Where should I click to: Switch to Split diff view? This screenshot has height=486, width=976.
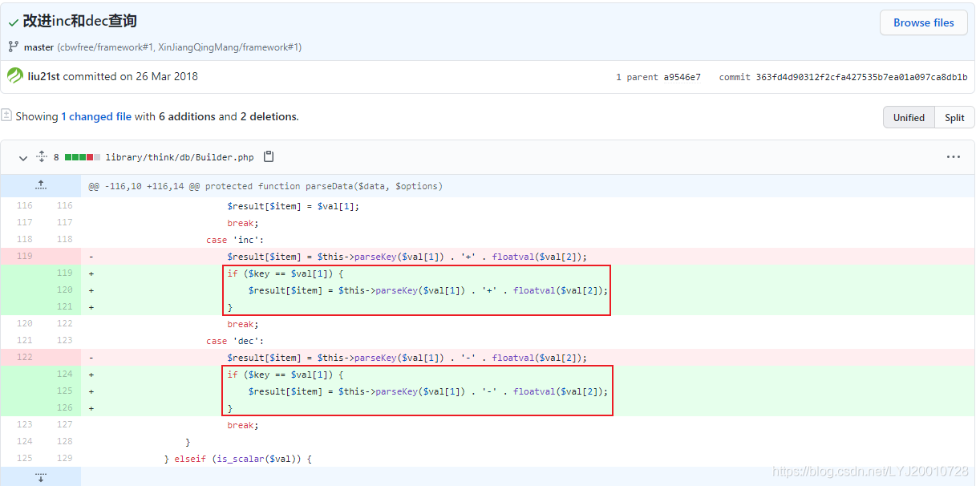click(x=954, y=117)
